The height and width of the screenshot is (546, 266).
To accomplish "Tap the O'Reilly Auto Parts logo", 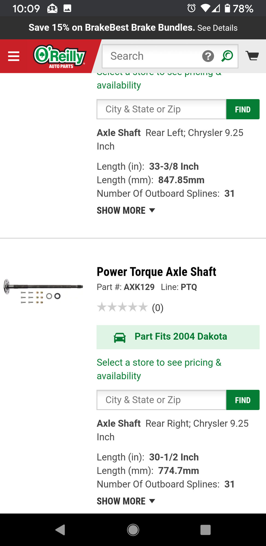I will pos(60,56).
